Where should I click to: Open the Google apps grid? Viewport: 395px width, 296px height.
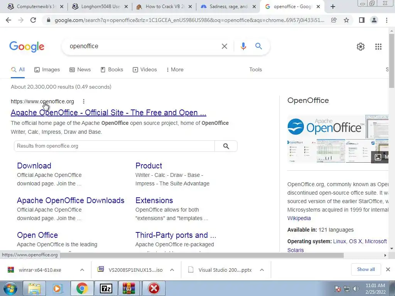point(378,47)
